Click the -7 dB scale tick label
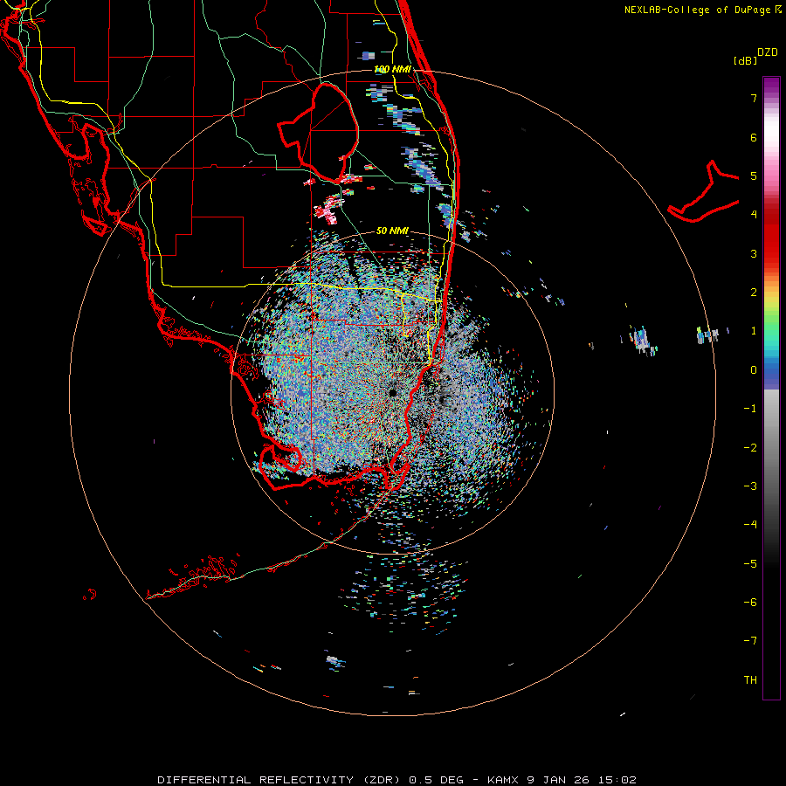 click(x=750, y=641)
